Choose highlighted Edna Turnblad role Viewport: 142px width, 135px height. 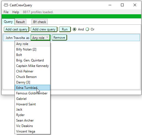coord(32,88)
